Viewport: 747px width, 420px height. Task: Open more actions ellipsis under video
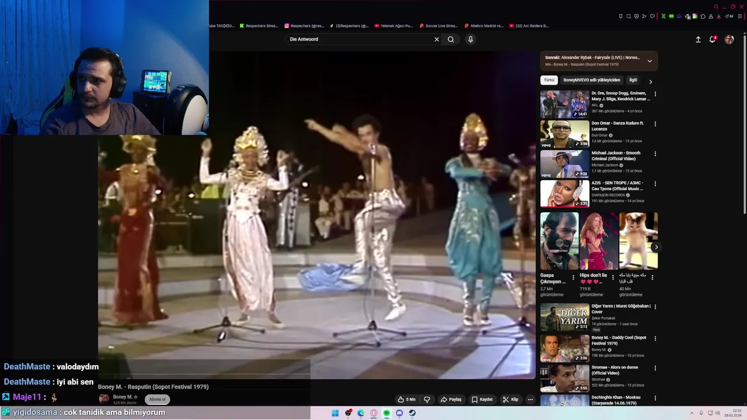[530, 400]
